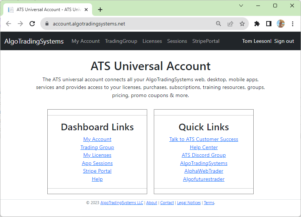Open Algofuturestrader quick link
Screen dimensions: 301x217
click(204, 179)
